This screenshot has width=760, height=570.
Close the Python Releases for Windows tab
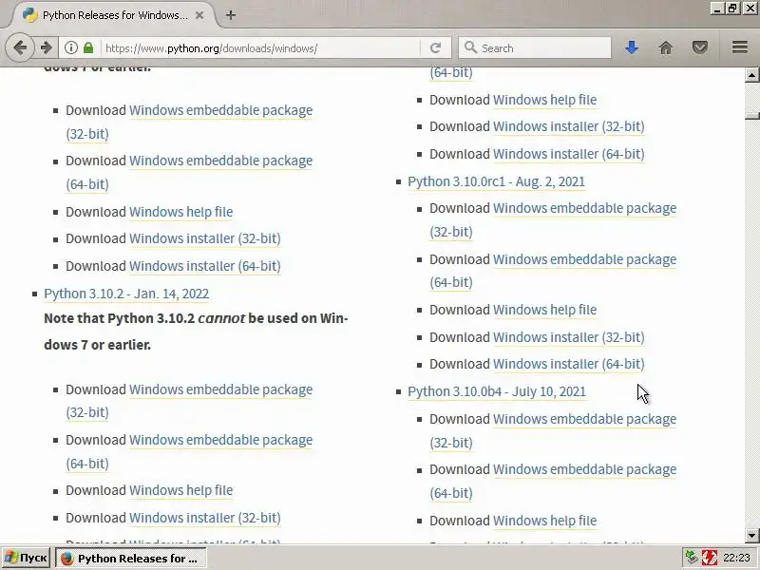point(199,15)
